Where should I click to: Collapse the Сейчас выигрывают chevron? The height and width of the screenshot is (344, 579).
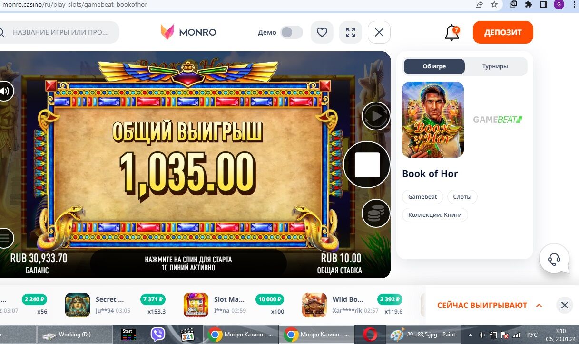pyautogui.click(x=539, y=305)
